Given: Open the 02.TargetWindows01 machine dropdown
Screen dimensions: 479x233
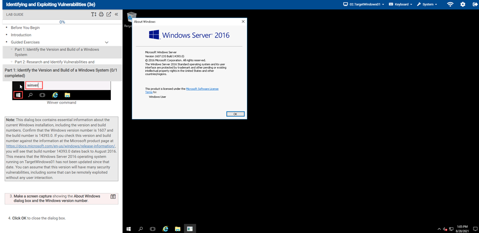Looking at the screenshot, I should 364,4.
